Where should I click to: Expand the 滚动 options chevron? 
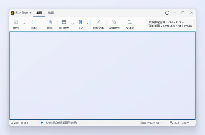(88, 24)
